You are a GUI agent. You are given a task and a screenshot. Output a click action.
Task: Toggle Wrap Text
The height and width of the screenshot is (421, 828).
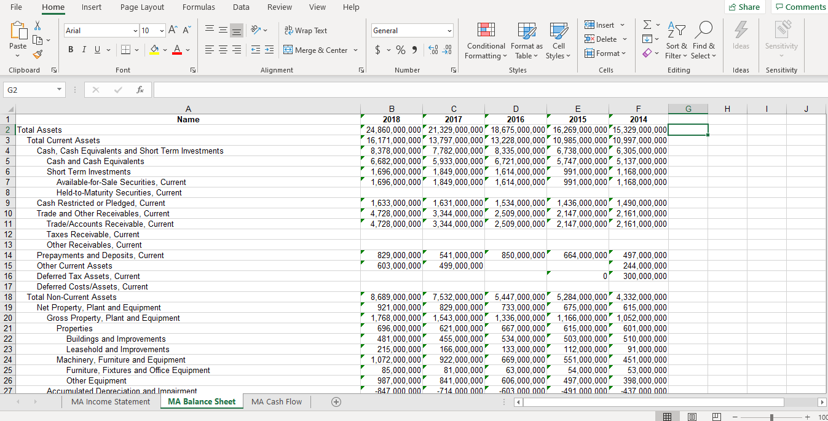click(x=306, y=30)
